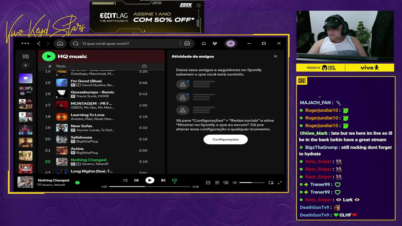Click the ExitLag ad banner
This screenshot has width=402, height=226.
147,16
